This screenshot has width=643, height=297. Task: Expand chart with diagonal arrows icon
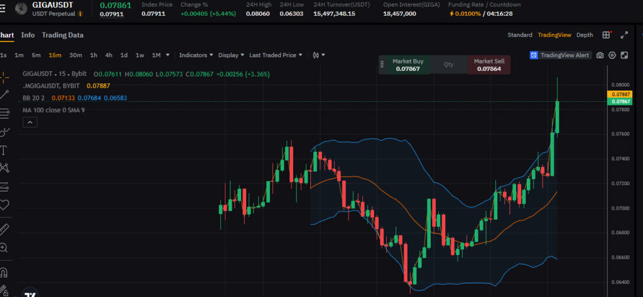click(x=624, y=35)
